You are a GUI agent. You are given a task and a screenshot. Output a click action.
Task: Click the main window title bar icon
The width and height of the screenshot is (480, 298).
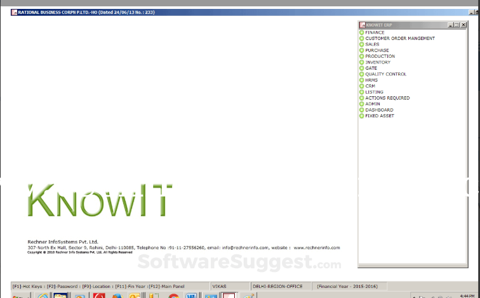coord(14,12)
